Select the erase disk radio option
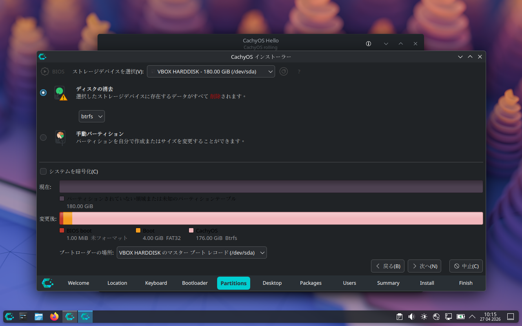Viewport: 522px width, 326px height. 43,93
